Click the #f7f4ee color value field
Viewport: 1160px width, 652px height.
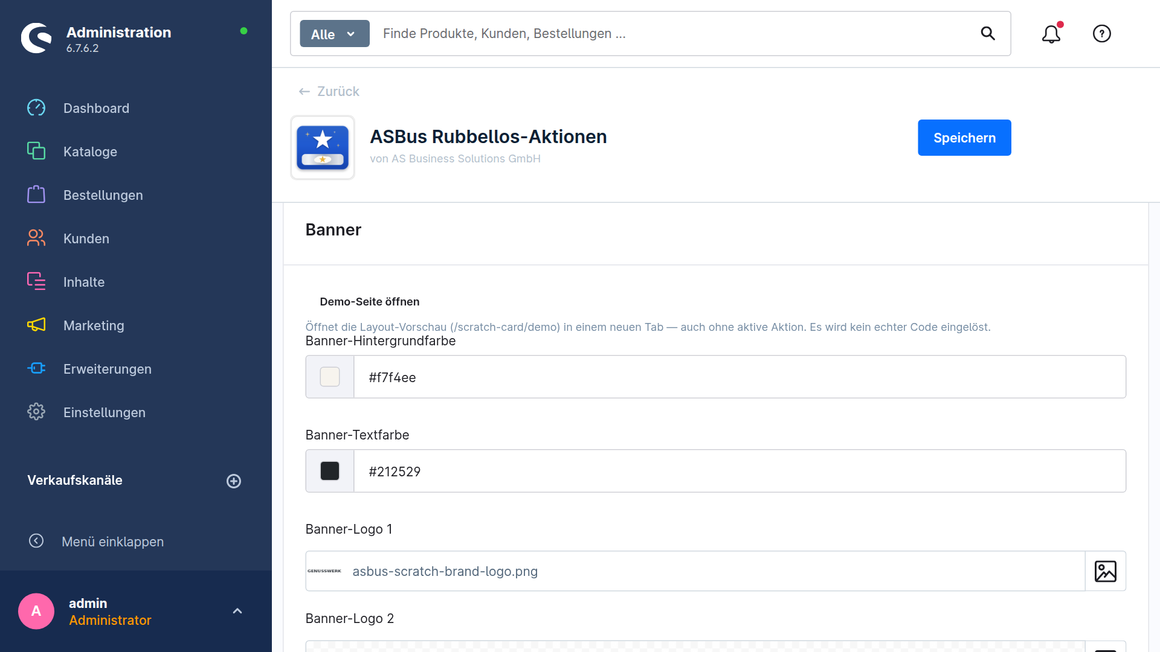739,377
